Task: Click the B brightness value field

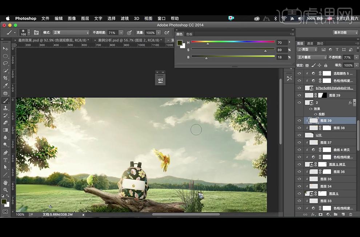Action: pos(282,57)
